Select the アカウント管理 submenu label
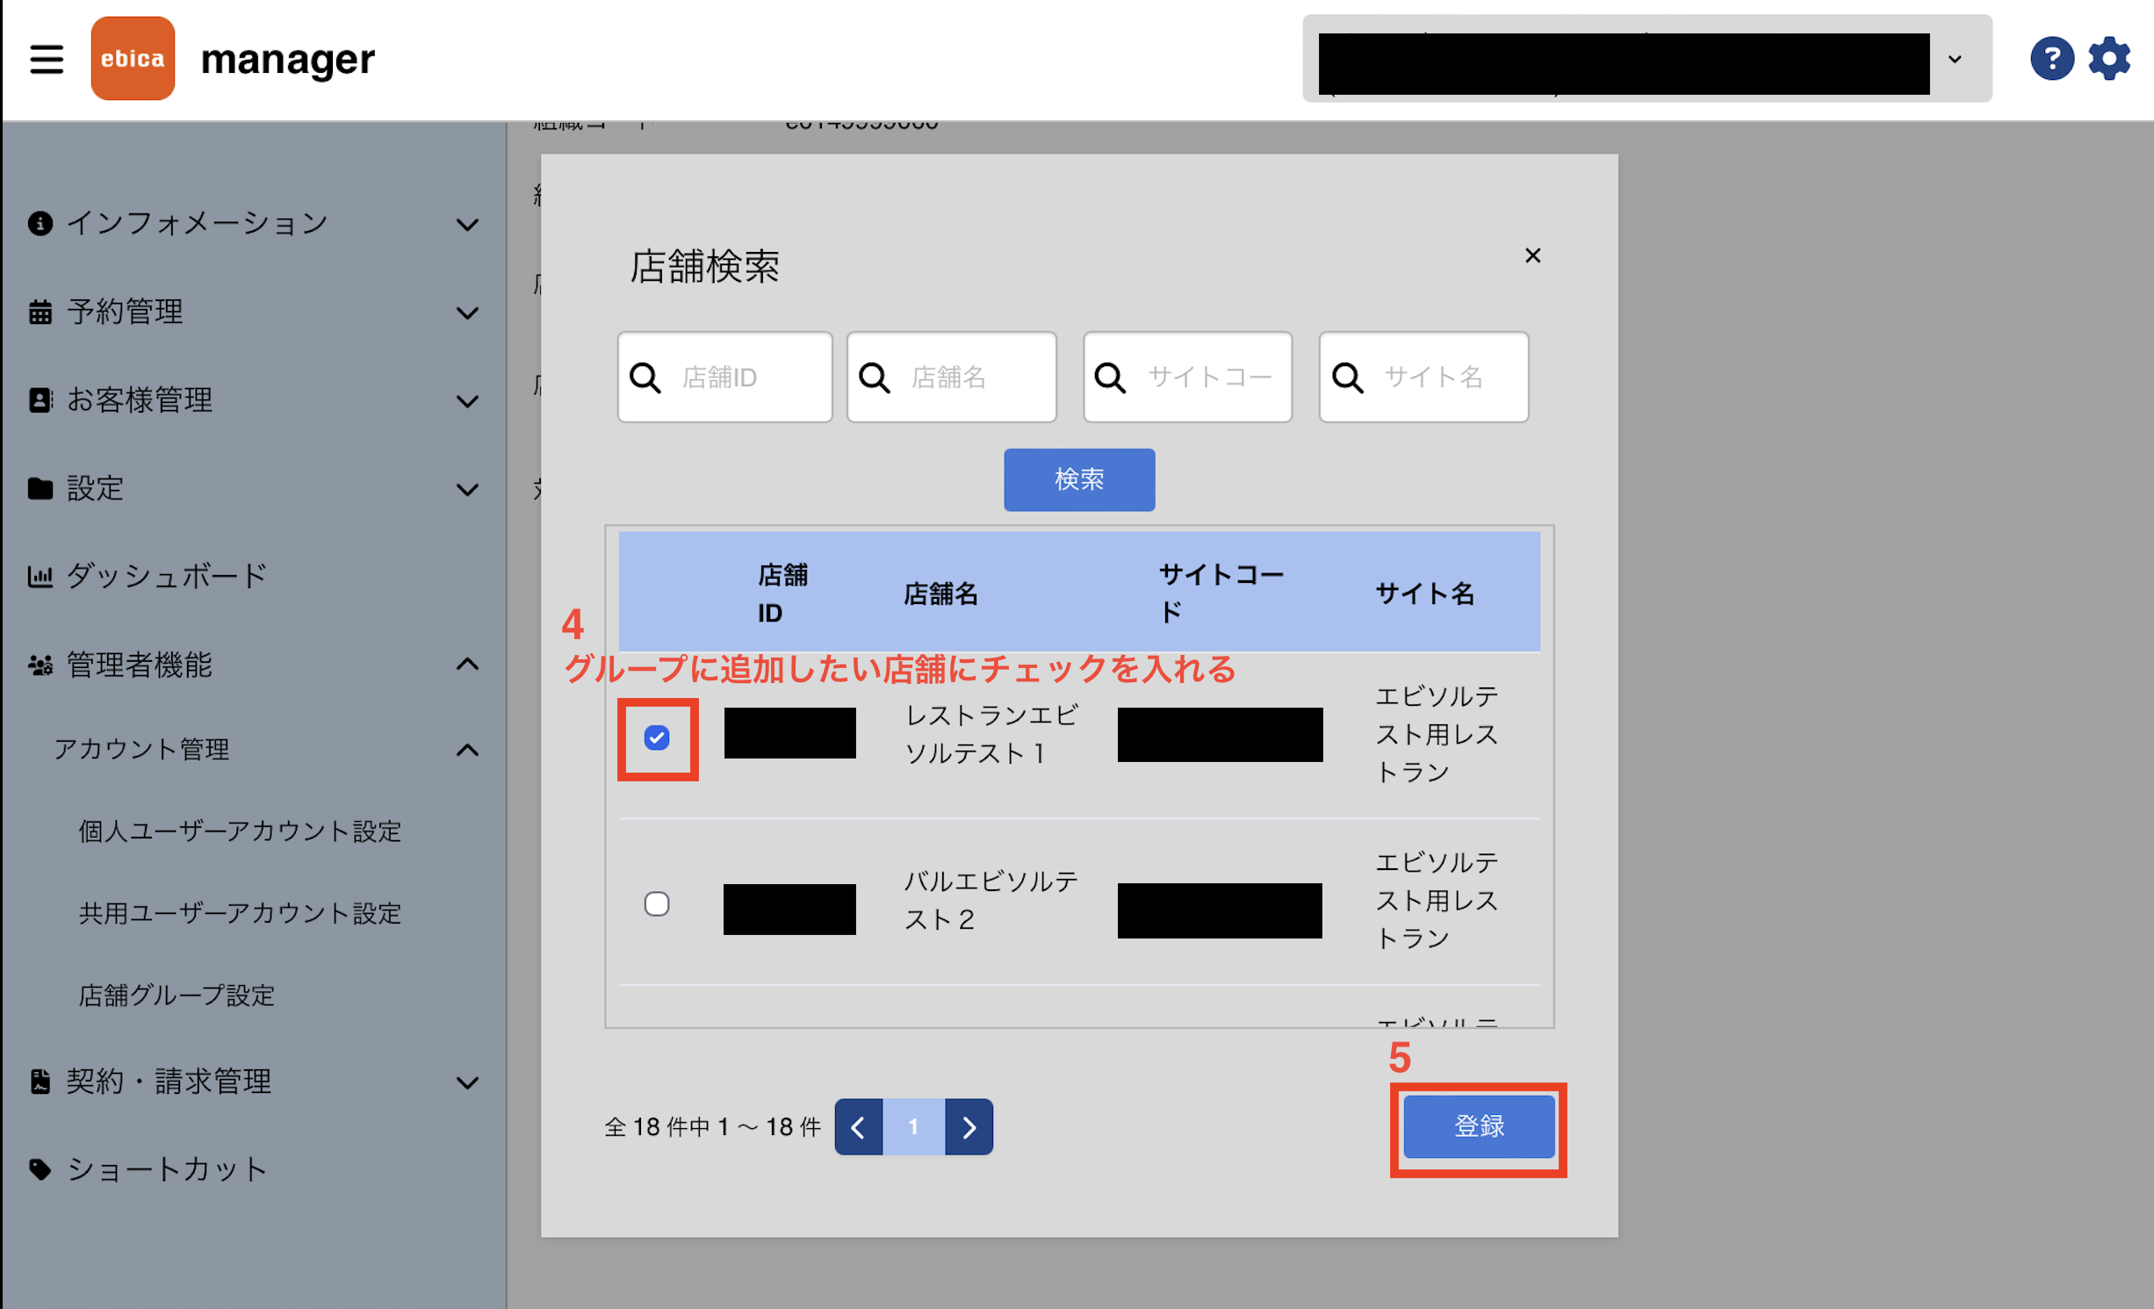This screenshot has width=2154, height=1309. (141, 750)
